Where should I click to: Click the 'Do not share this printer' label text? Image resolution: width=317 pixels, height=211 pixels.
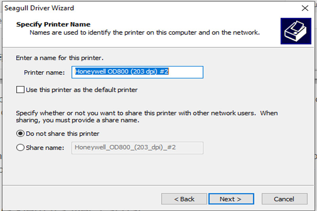tap(63, 134)
